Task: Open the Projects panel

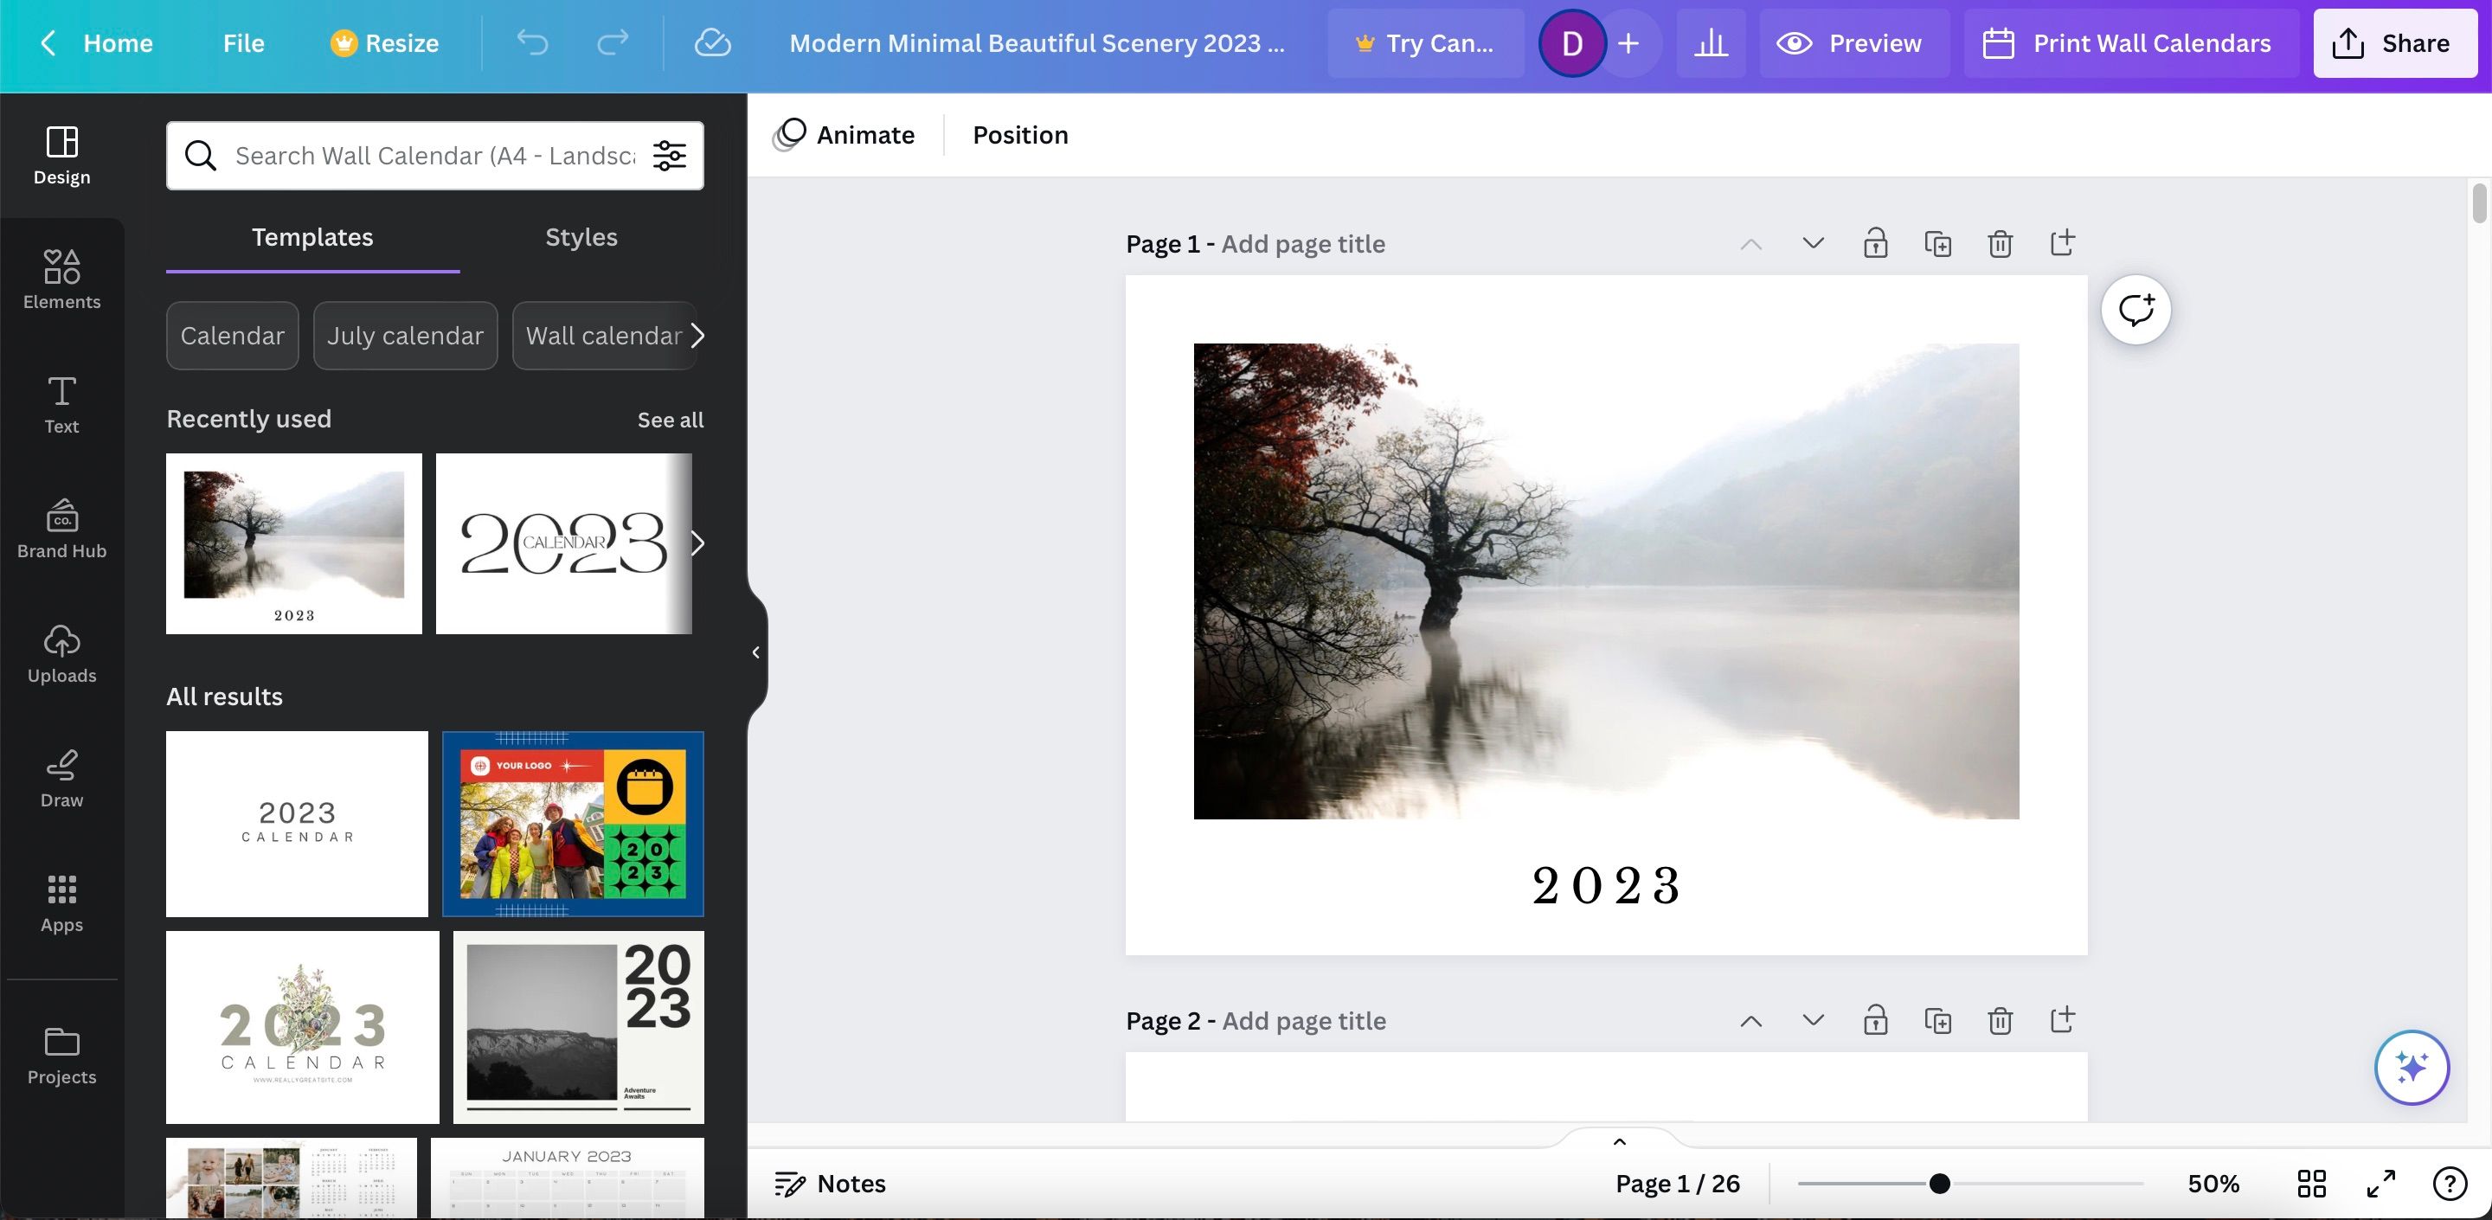Action: click(61, 1055)
